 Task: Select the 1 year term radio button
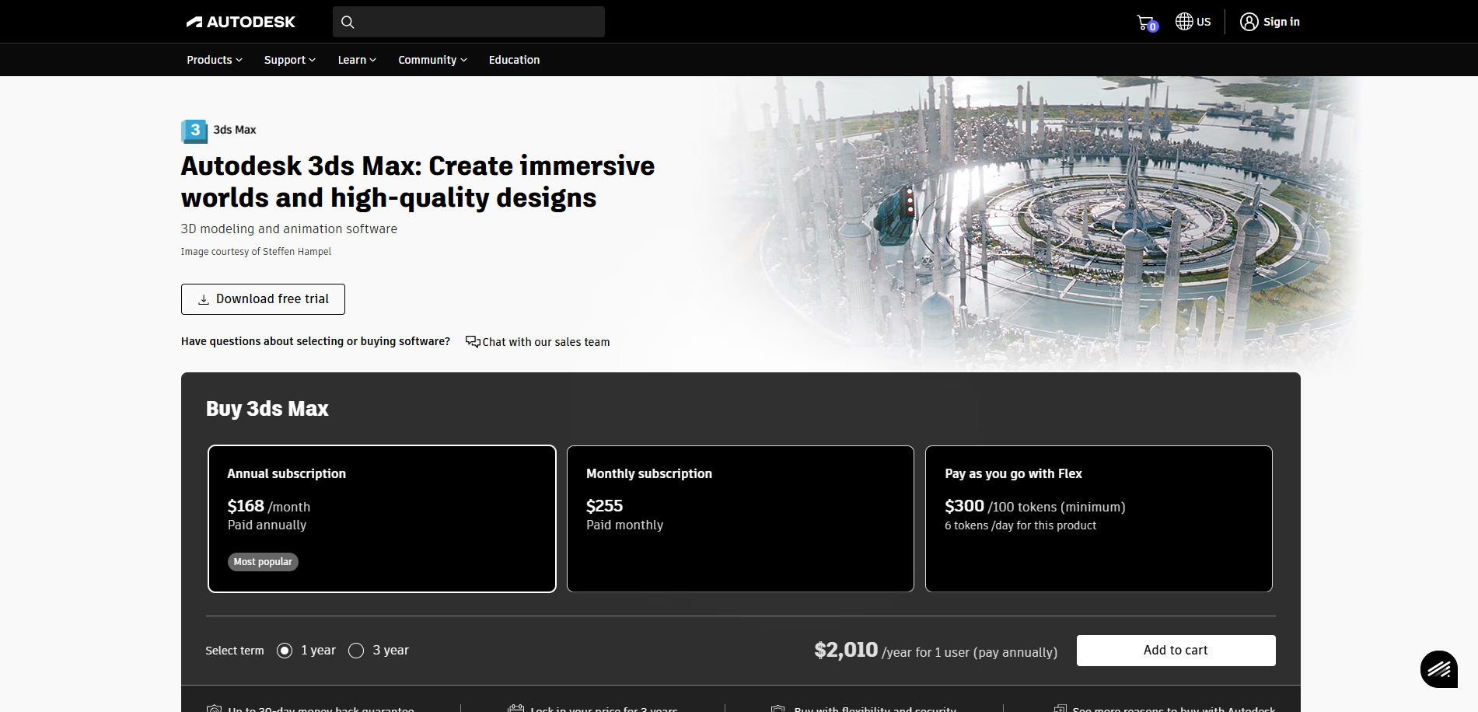click(285, 651)
